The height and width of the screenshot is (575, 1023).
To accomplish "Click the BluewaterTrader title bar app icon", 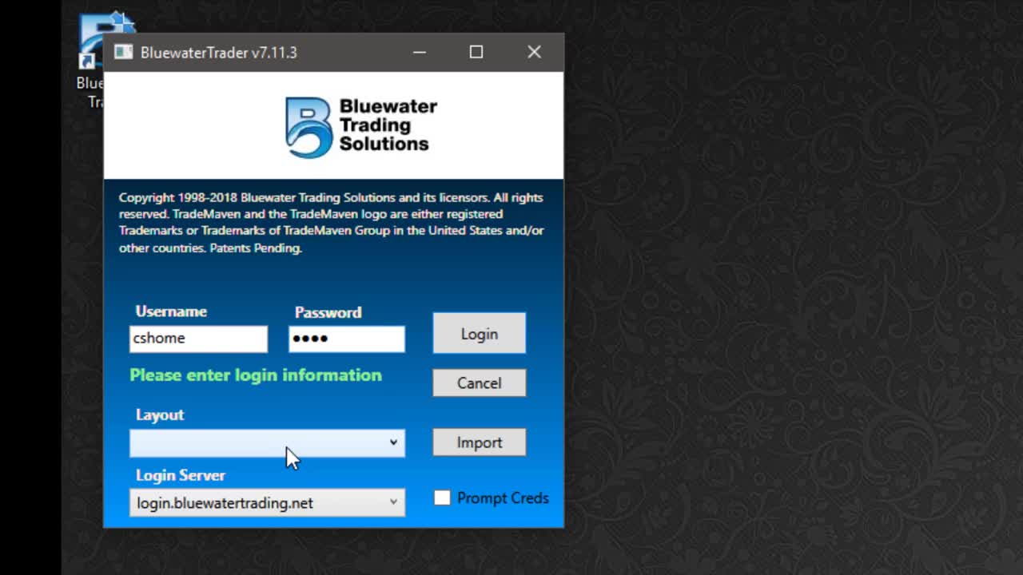I will (123, 53).
